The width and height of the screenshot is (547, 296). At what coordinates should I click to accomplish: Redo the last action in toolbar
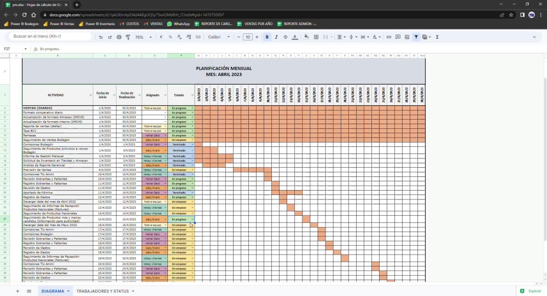pos(109,37)
